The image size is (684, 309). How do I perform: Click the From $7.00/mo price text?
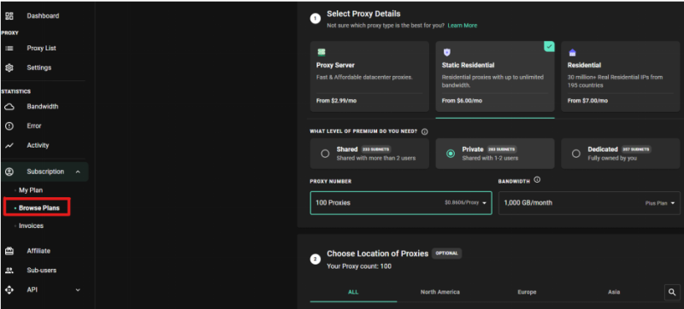point(587,101)
